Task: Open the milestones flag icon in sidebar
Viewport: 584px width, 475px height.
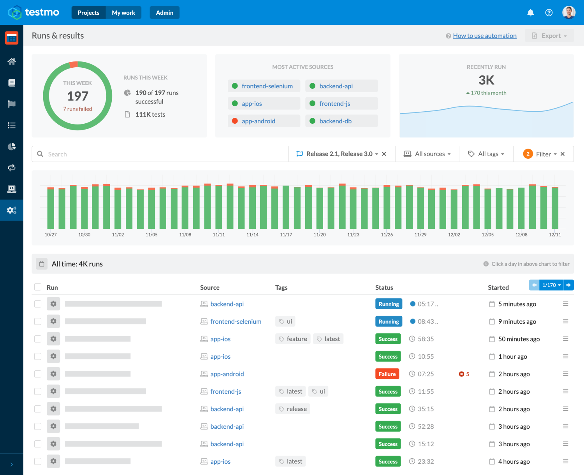Action: click(12, 104)
